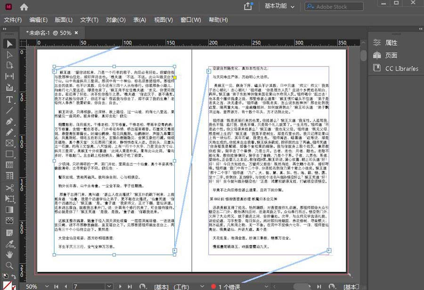Click the page number field showing 7
424x290 pixels.
(x=89, y=287)
